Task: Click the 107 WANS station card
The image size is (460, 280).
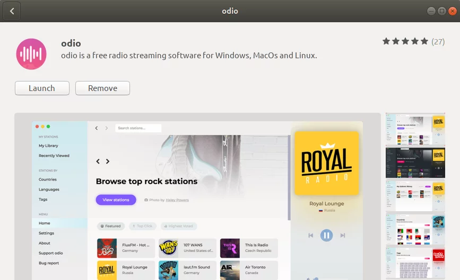Action: coord(187,248)
